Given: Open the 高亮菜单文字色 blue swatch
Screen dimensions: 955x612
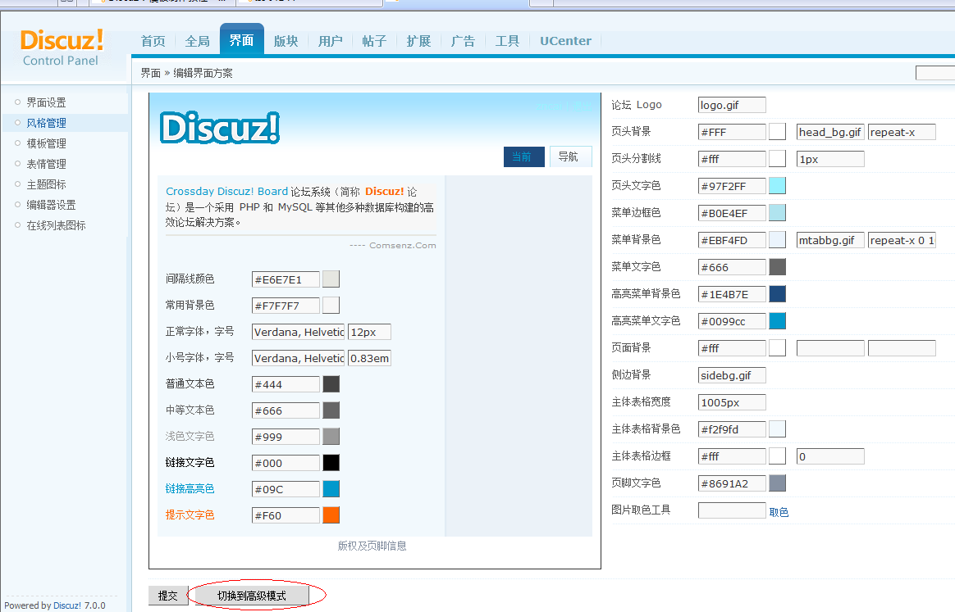Looking at the screenshot, I should pyautogui.click(x=777, y=320).
